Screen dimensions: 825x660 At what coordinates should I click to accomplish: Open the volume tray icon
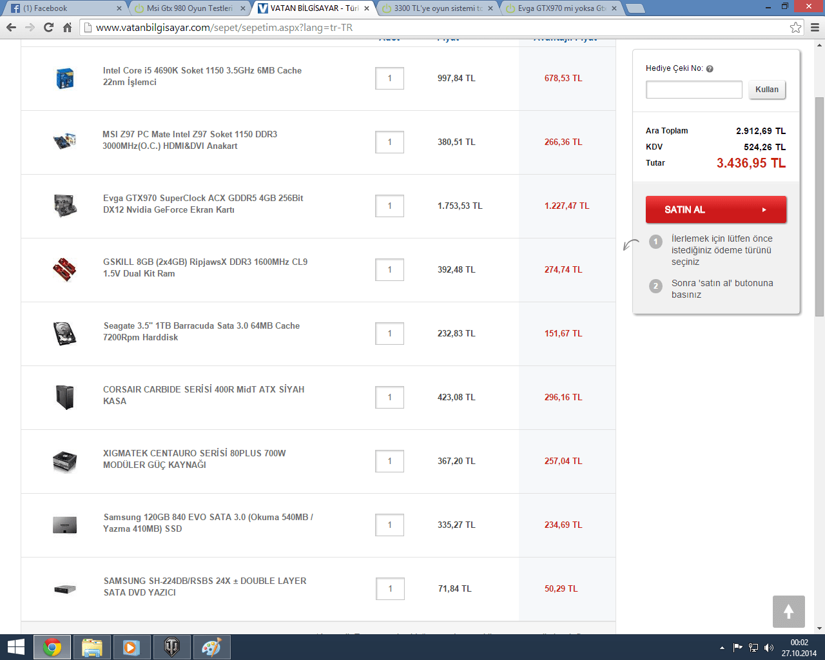pyautogui.click(x=768, y=648)
